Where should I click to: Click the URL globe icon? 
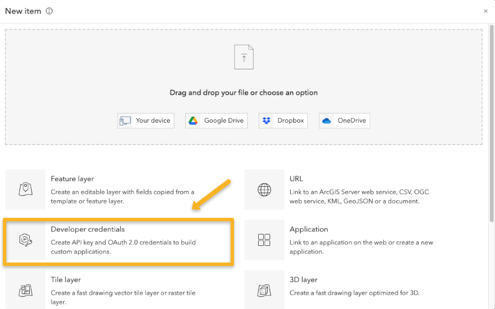[264, 190]
